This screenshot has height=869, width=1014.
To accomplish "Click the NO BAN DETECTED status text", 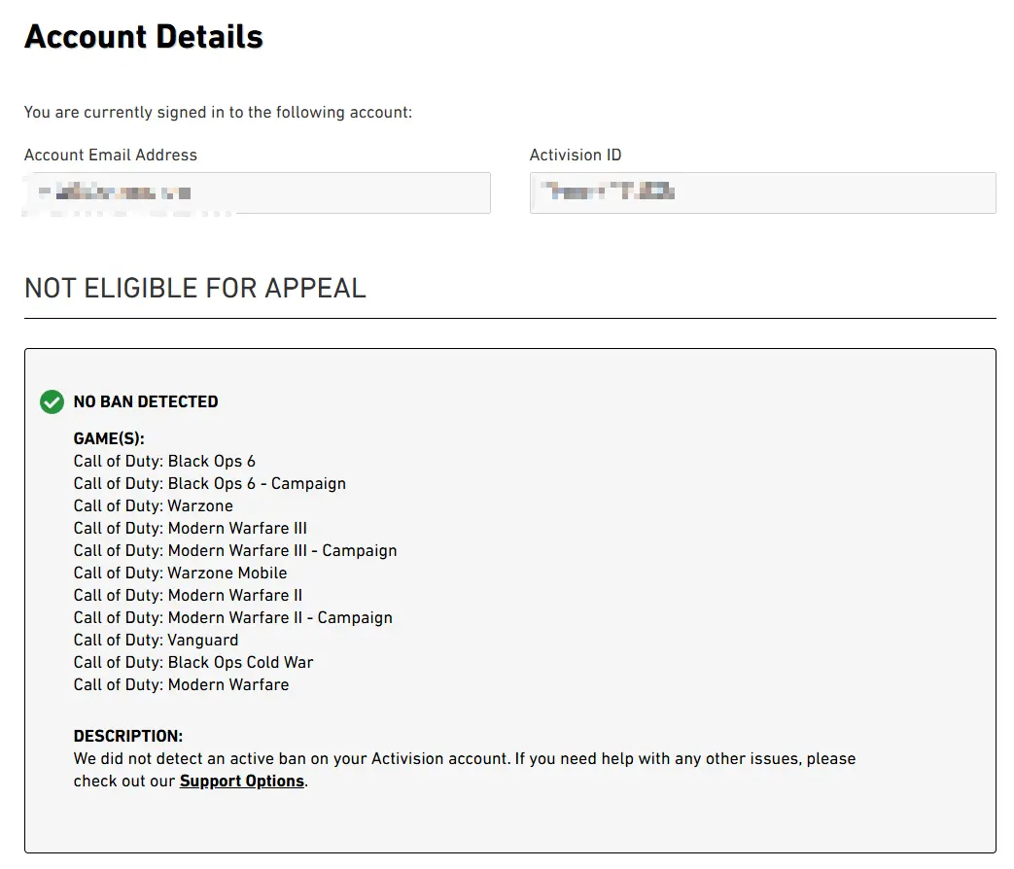I will click(x=146, y=401).
